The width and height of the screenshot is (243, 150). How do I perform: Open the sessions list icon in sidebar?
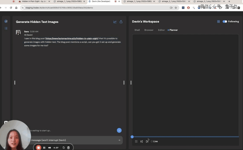pos(6,28)
